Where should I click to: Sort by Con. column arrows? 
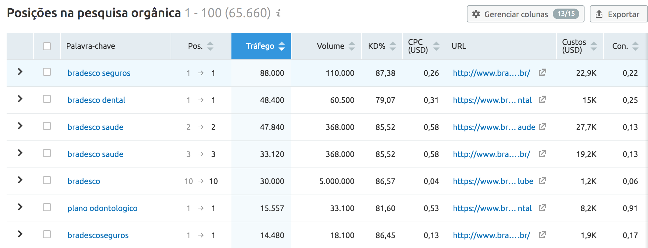coord(635,46)
